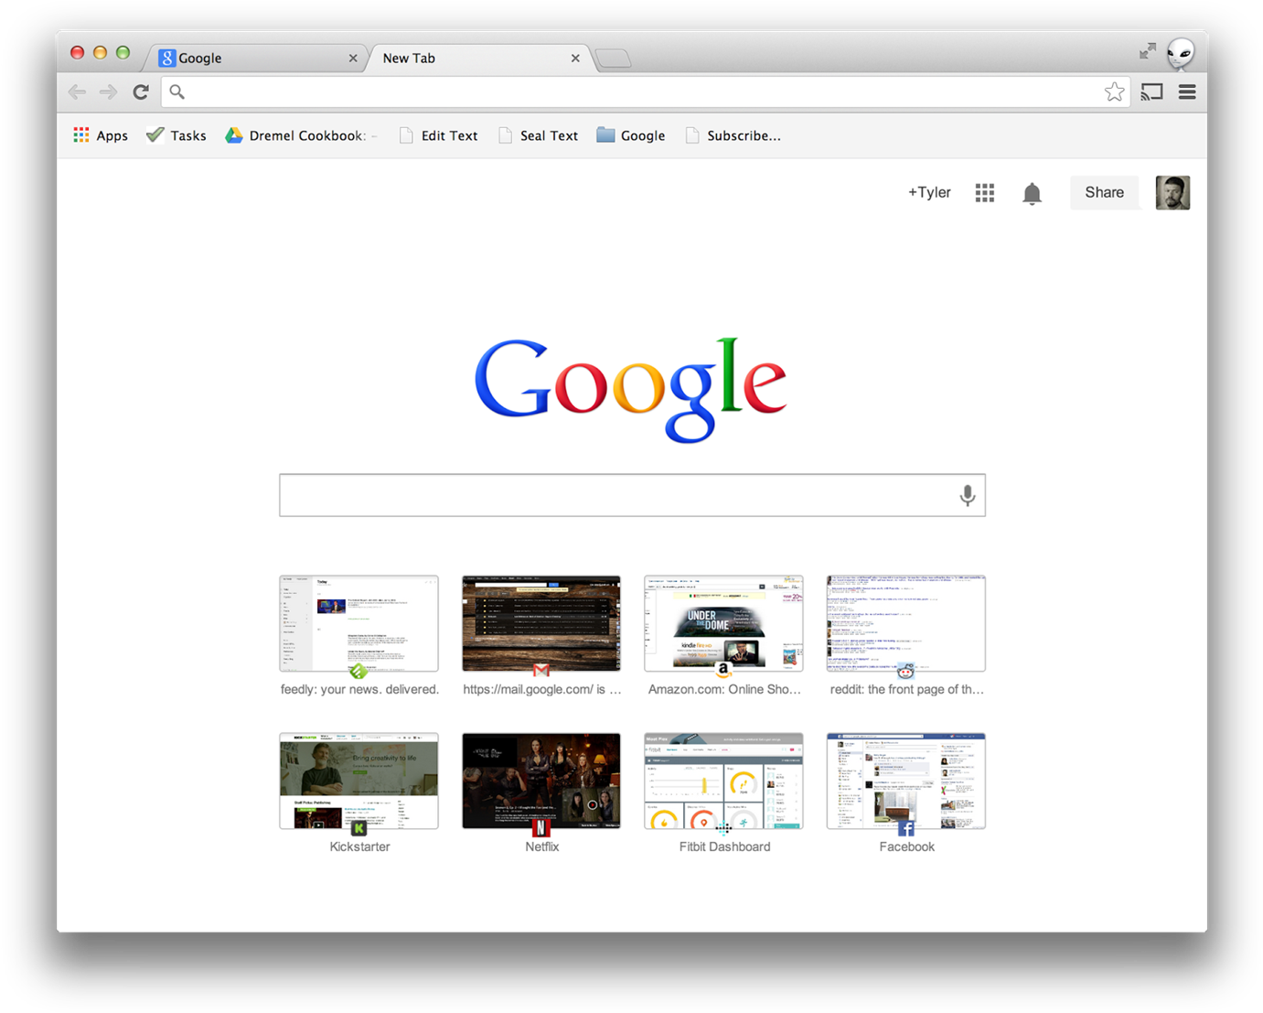Click the Google logo
Screen dimensions: 1263x1013
(x=630, y=389)
